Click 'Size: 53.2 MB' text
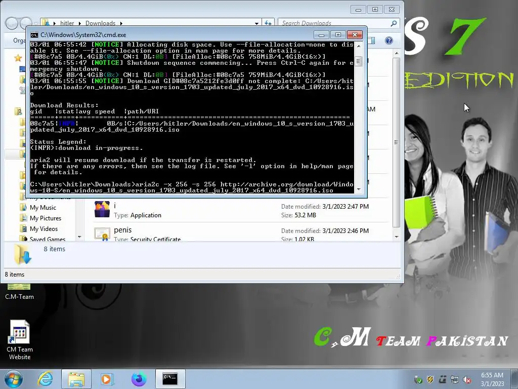The height and width of the screenshot is (389, 518). click(298, 215)
